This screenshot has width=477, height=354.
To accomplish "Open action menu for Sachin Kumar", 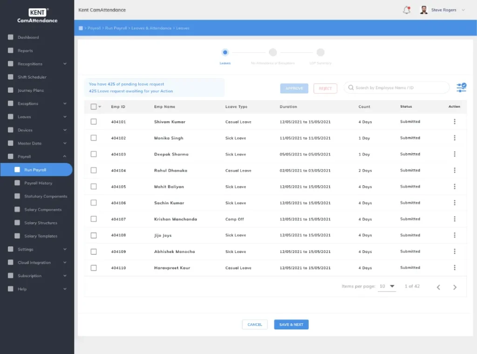I will [455, 203].
